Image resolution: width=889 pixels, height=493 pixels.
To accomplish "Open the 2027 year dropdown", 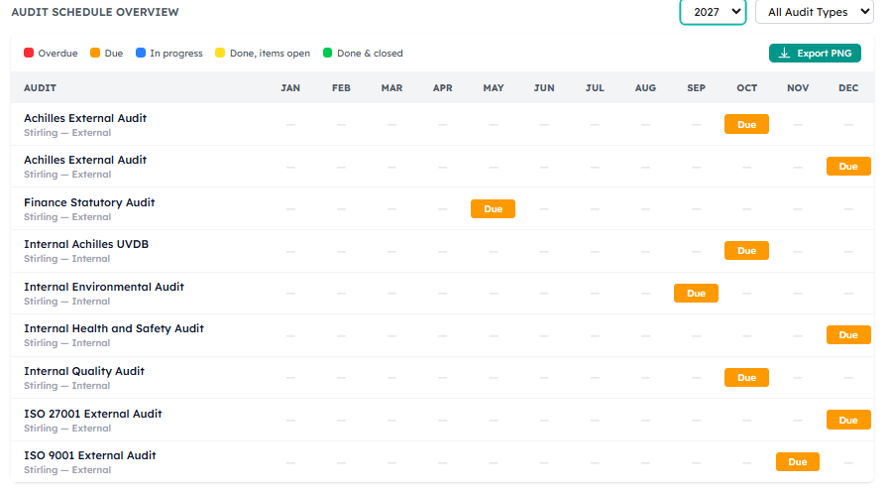I will (713, 12).
